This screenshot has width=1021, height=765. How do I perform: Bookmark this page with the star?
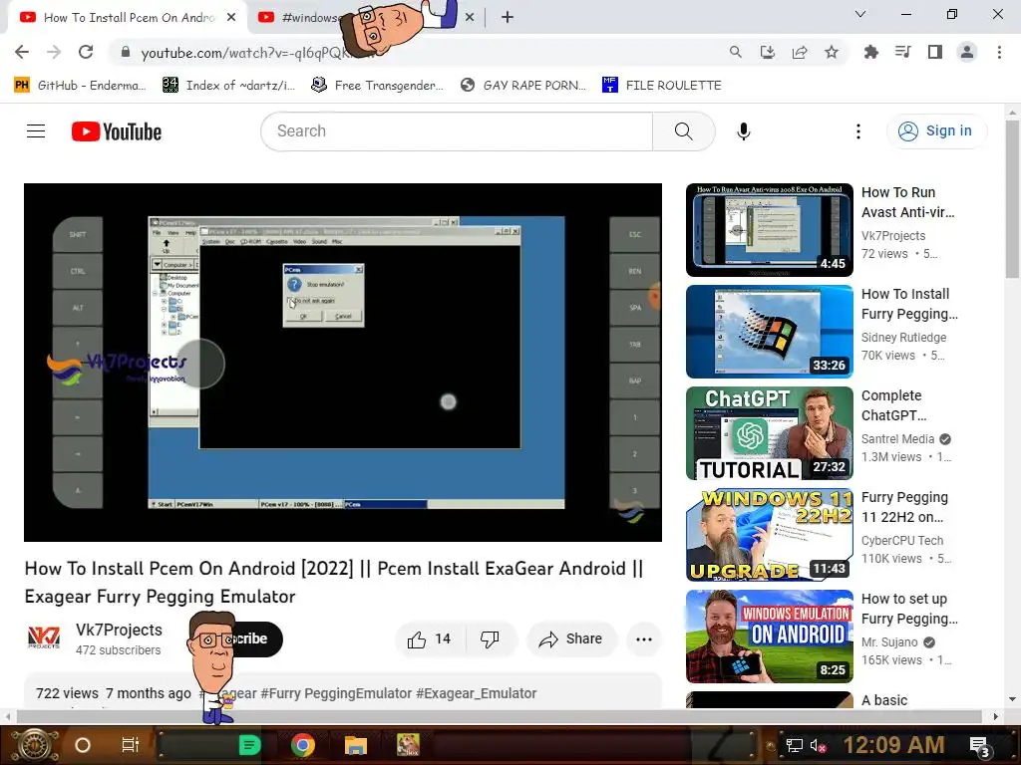832,52
